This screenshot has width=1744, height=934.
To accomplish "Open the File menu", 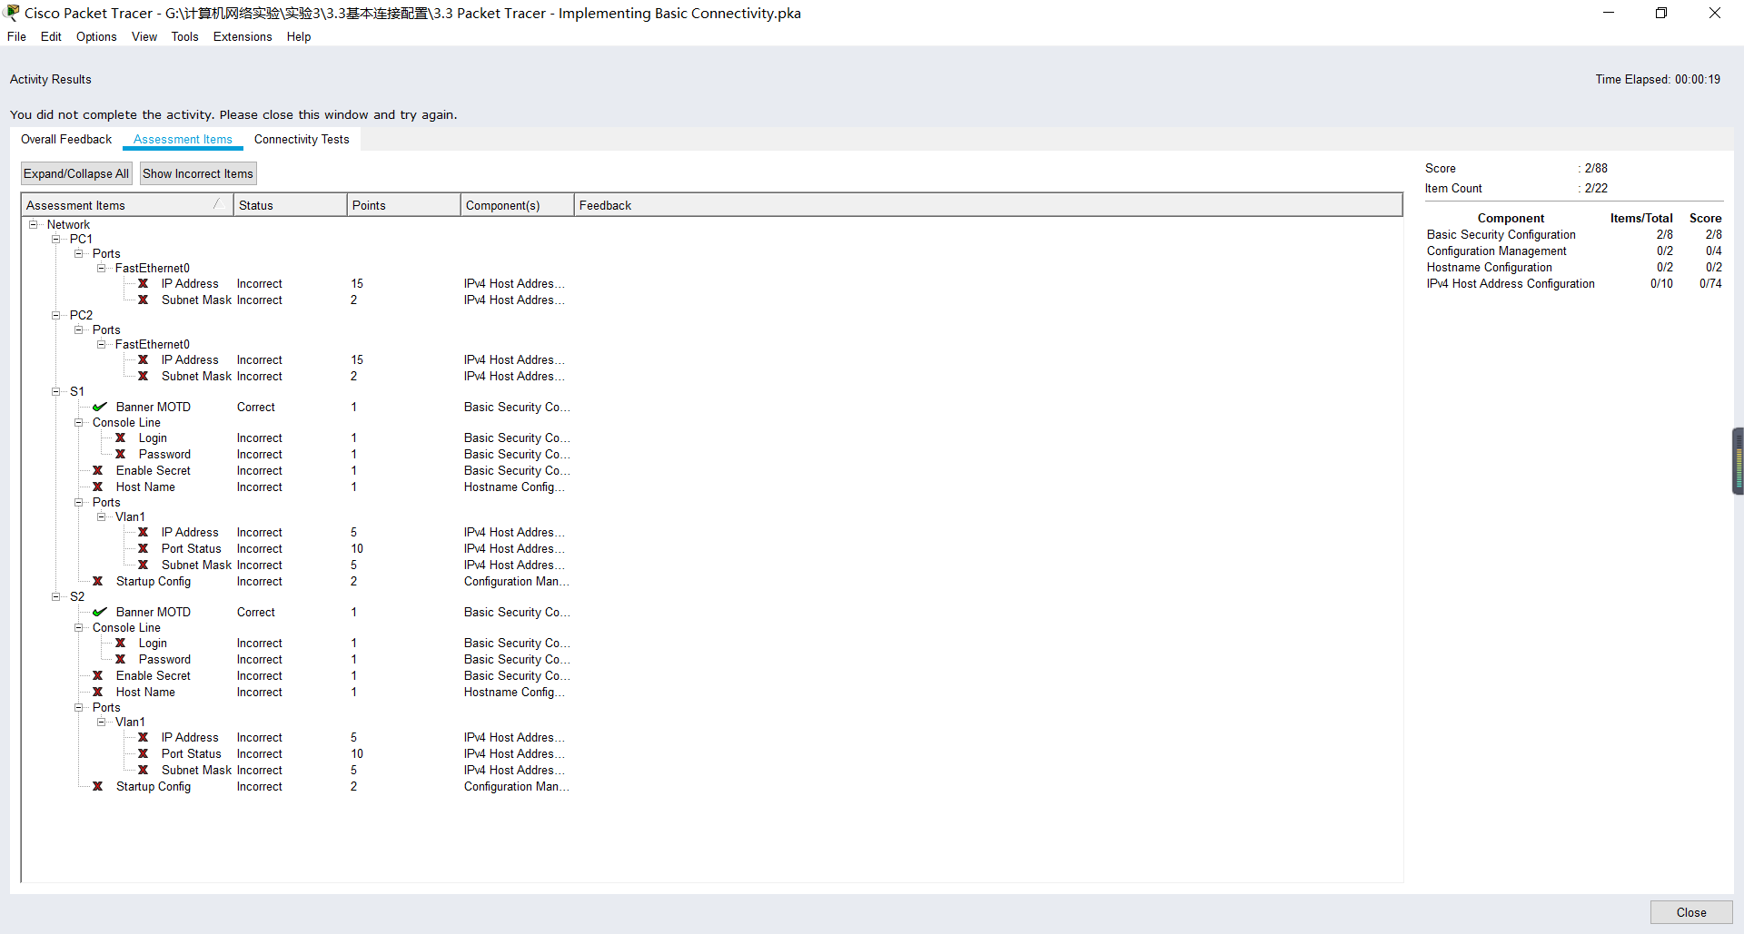I will tap(16, 37).
